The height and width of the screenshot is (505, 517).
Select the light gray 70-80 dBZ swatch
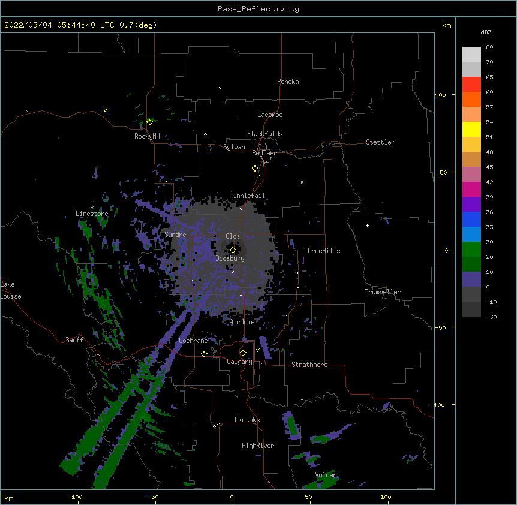[471, 55]
